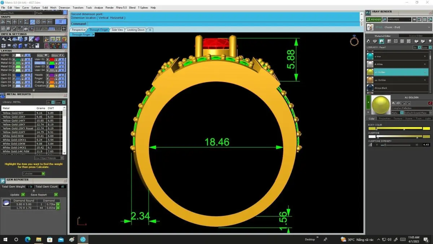Screen dimensions: 433x244
Task: Click the Show layers button
Action: 58,55
